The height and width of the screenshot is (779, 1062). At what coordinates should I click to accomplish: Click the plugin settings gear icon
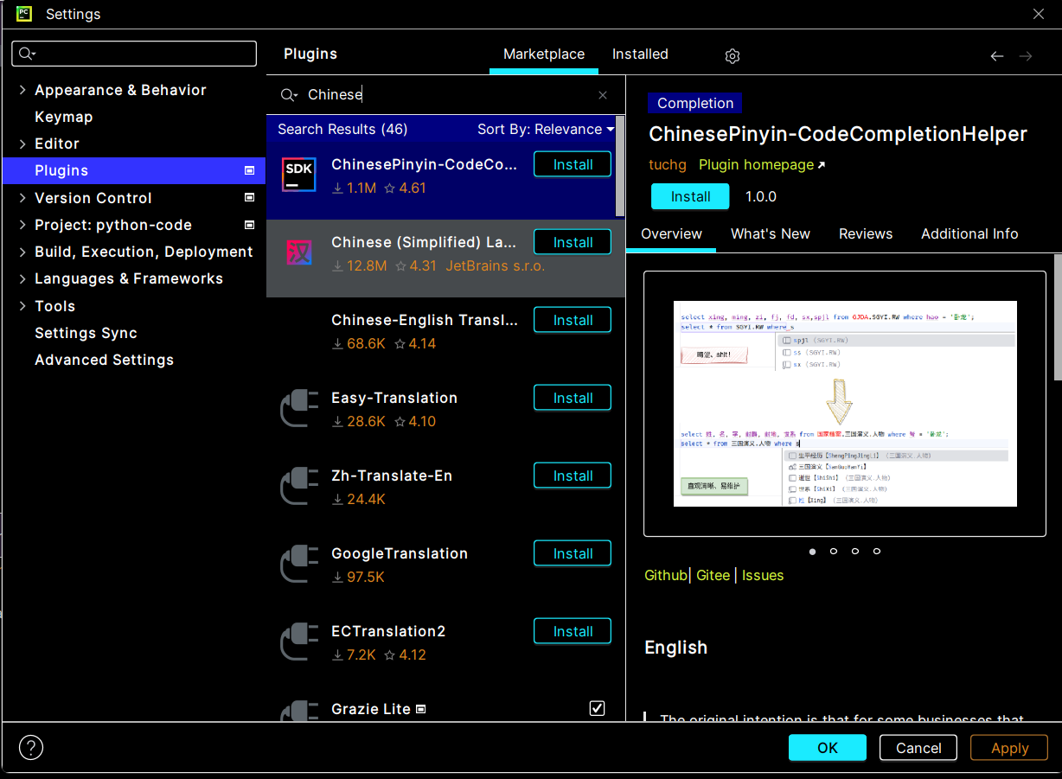tap(733, 55)
